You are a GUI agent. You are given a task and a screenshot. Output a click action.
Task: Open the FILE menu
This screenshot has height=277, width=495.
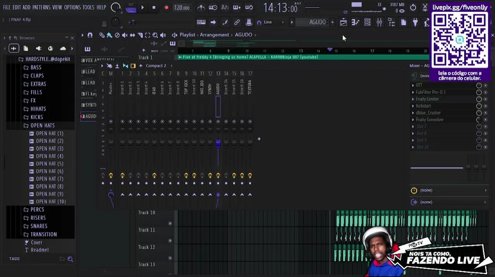(x=7, y=7)
